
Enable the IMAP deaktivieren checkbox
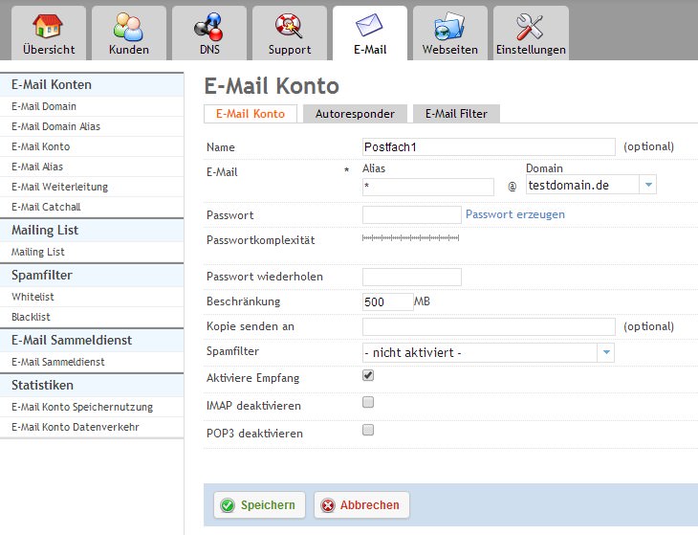pyautogui.click(x=368, y=403)
